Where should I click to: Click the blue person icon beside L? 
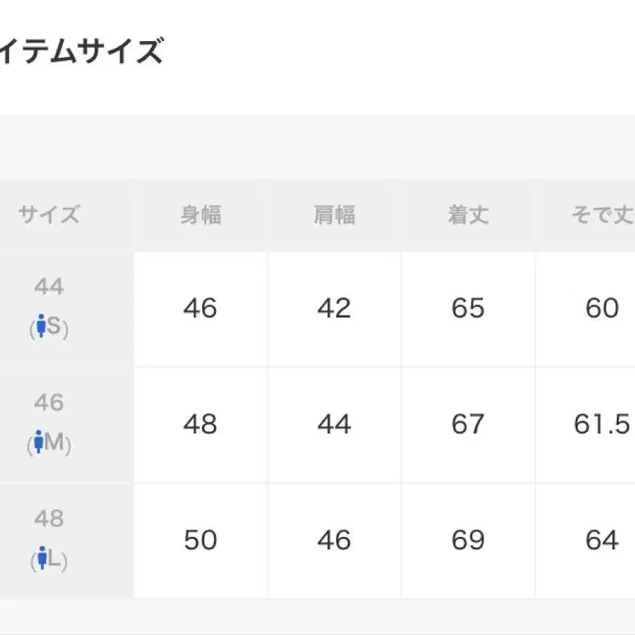coord(41,561)
